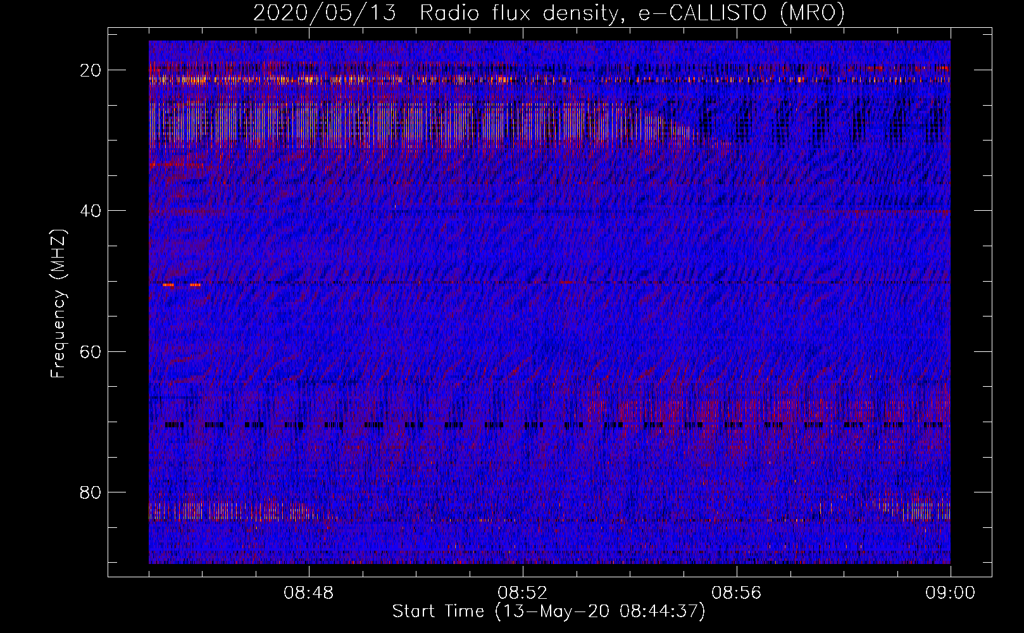Click the 20 MHz frequency tick label
Image resolution: width=1024 pixels, height=633 pixels.
click(91, 70)
